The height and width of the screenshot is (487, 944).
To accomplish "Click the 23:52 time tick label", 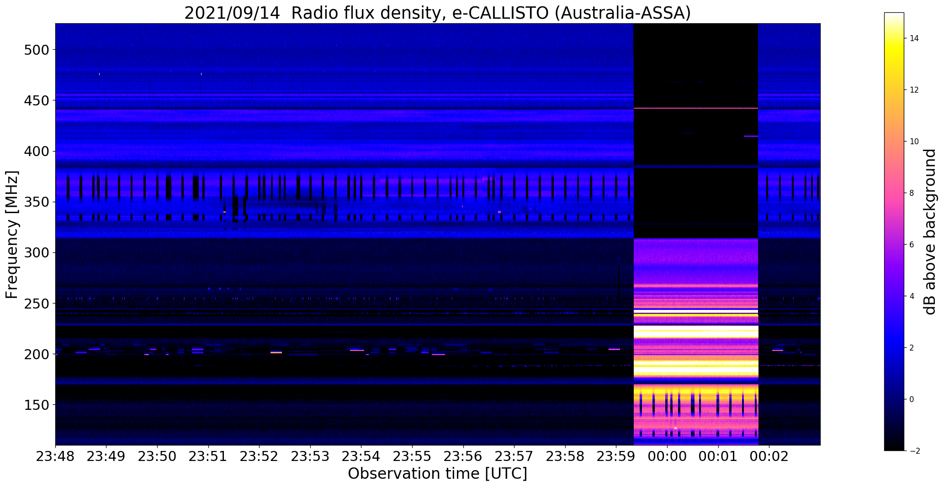I will (x=260, y=456).
